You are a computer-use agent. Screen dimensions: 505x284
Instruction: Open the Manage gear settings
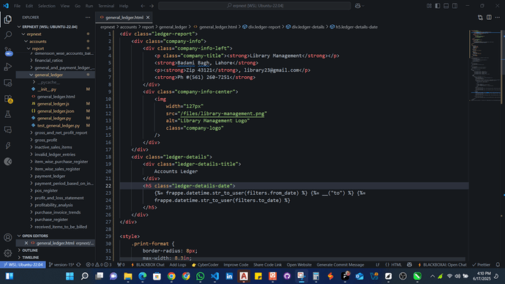coord(8,253)
